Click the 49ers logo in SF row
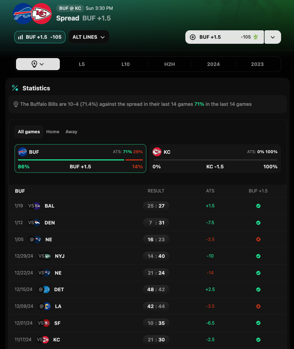 click(47, 323)
